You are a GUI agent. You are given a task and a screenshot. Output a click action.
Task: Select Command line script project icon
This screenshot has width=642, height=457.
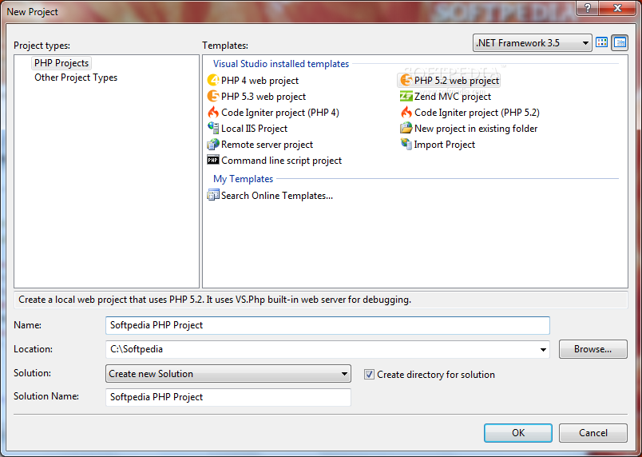[213, 160]
